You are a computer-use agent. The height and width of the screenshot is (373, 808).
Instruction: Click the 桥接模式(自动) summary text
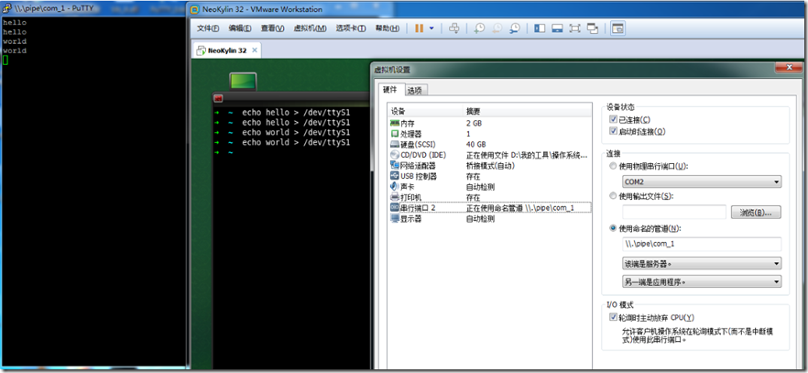[x=491, y=165]
